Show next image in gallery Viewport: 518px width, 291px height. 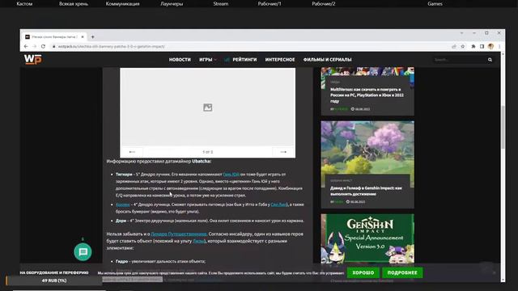pyautogui.click(x=283, y=152)
